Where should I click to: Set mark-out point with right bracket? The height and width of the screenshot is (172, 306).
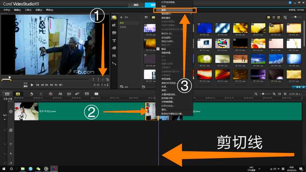(98, 80)
